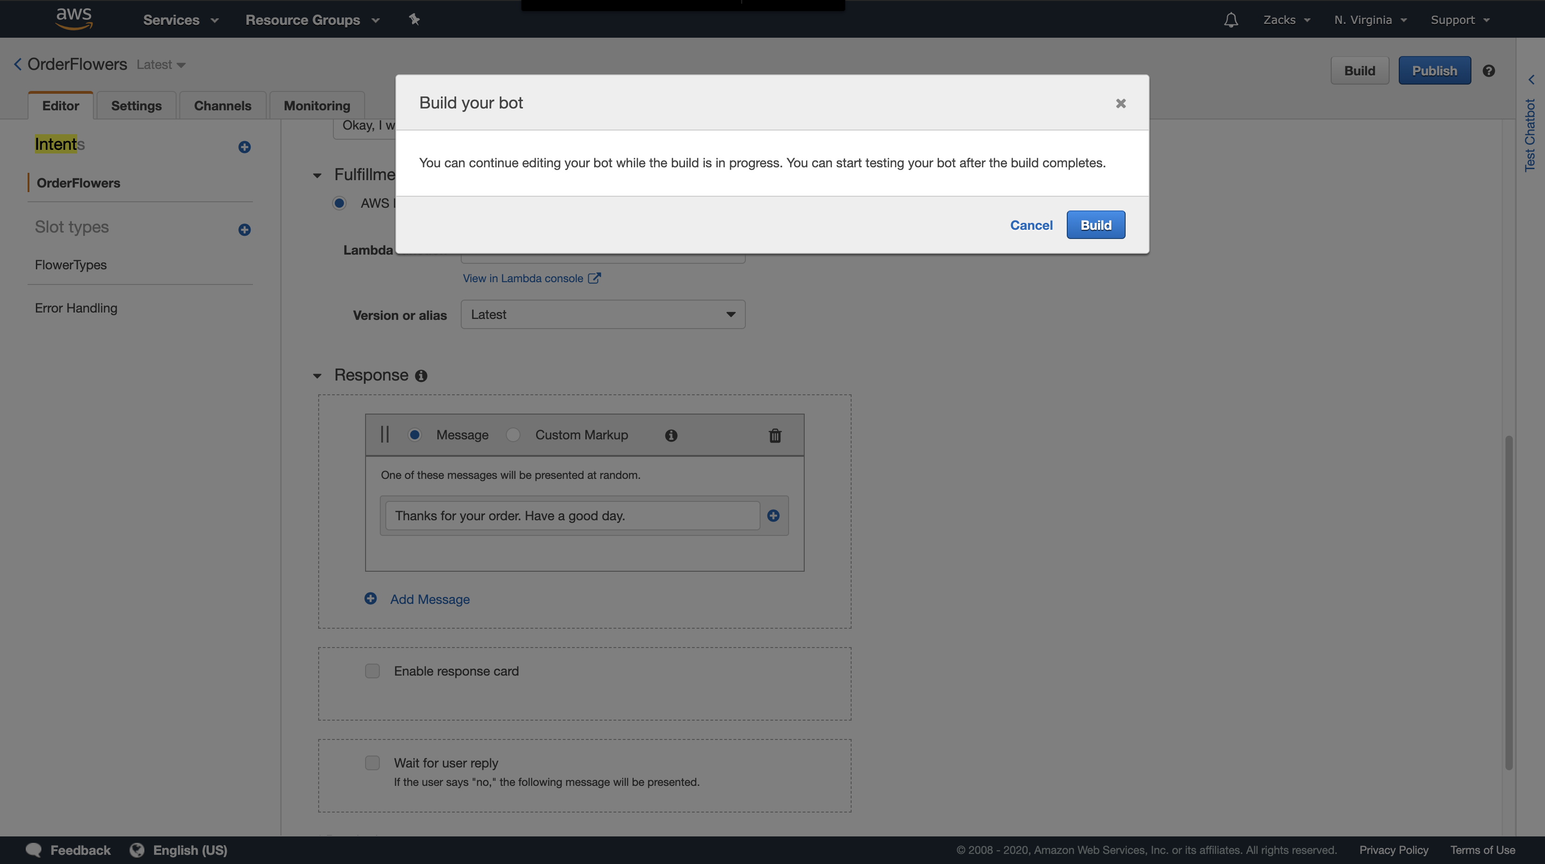Image resolution: width=1545 pixels, height=864 pixels.
Task: Expand the Latest version dropdown near bot name
Action: click(x=161, y=65)
